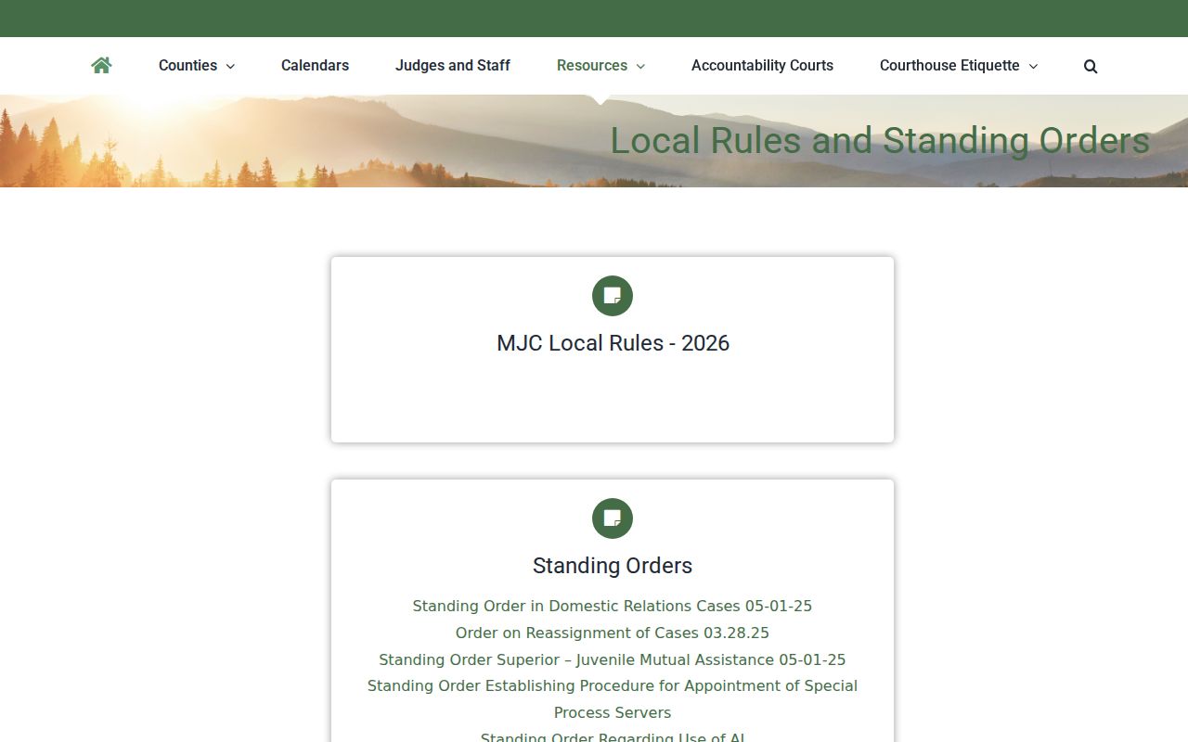Open Standing Order on Special Process Servers

pos(613,699)
